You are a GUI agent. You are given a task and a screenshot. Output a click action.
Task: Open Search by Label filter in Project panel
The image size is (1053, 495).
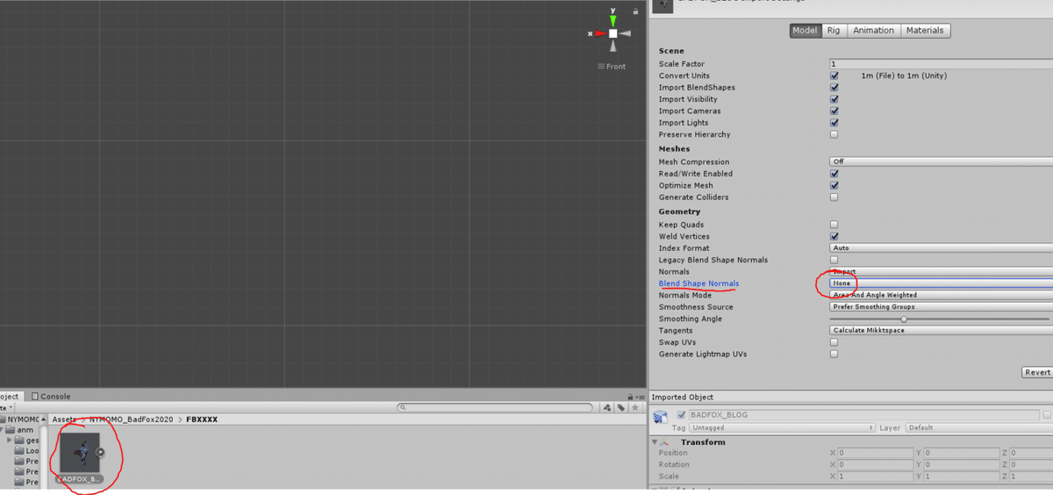coord(620,407)
